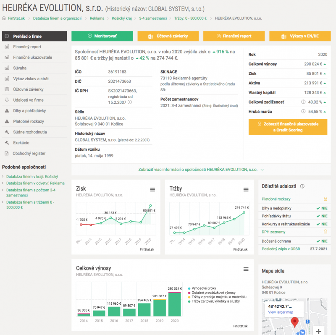Click the chart icon beside Finančný report in the sidebar
336x335 pixels.
(7, 47)
